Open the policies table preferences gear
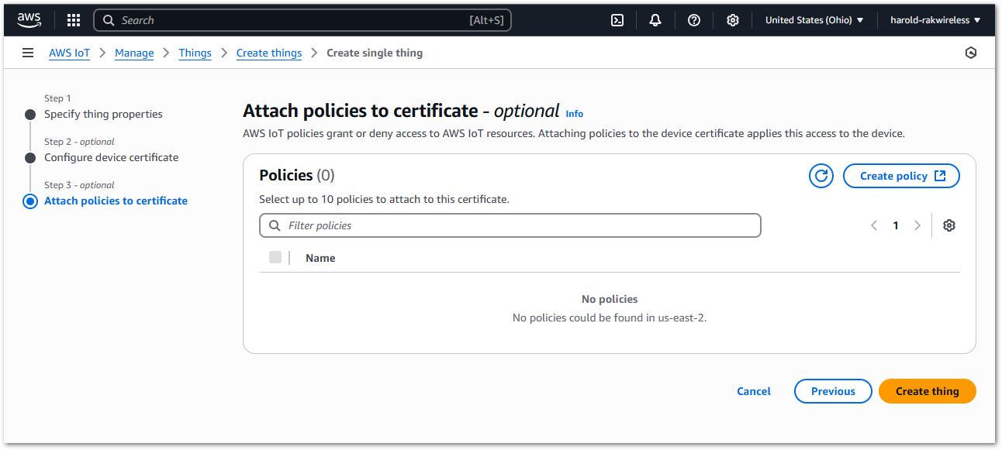Screen dimensions: 1002x450 click(949, 225)
